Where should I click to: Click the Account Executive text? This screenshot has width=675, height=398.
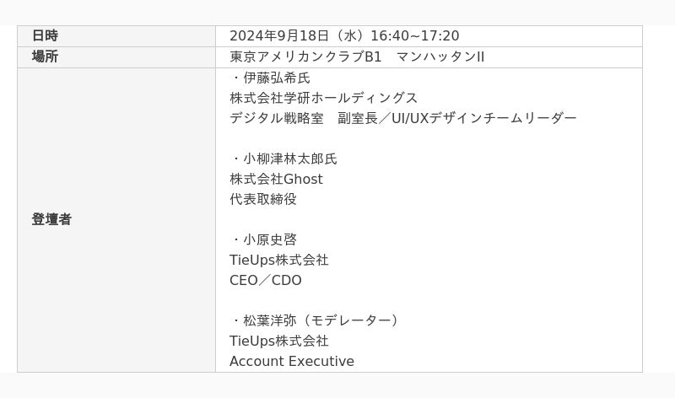(x=292, y=362)
